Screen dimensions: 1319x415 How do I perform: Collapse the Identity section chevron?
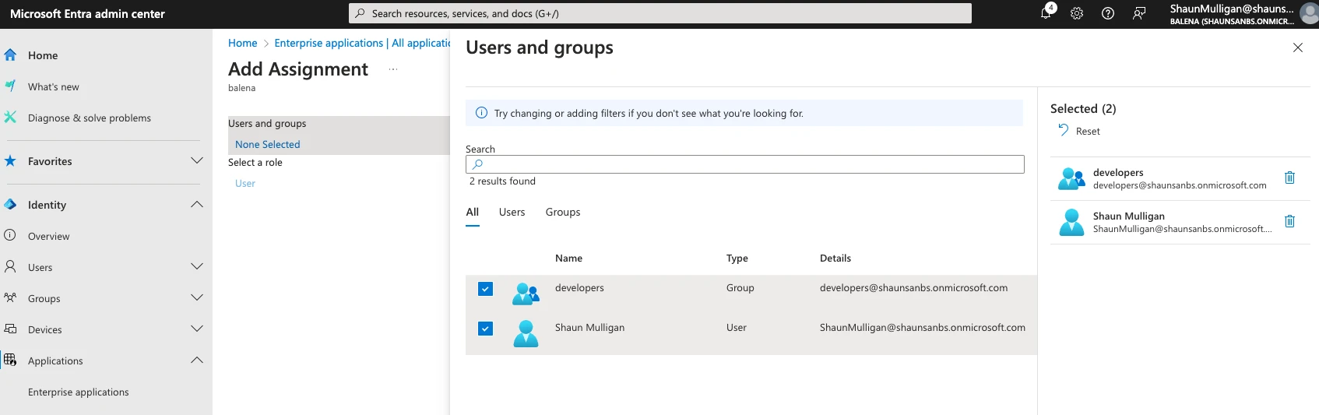pyautogui.click(x=197, y=204)
